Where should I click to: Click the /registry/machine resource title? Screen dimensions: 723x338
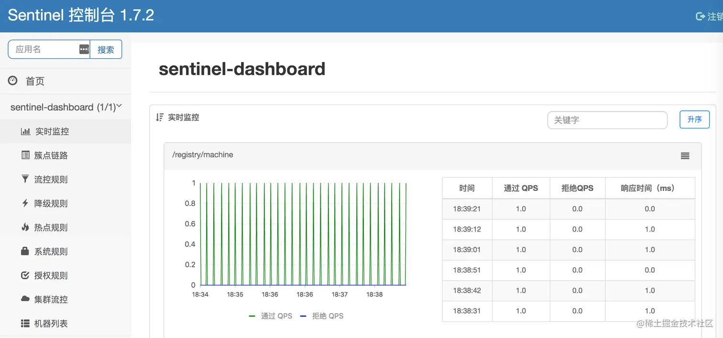pyautogui.click(x=203, y=155)
